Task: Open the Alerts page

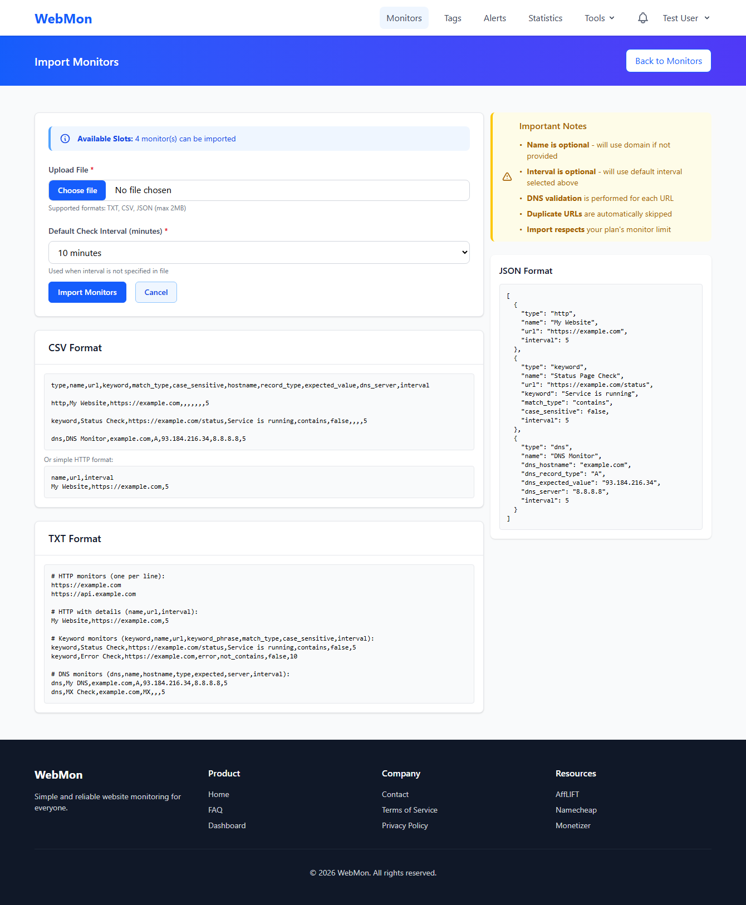Action: (494, 18)
